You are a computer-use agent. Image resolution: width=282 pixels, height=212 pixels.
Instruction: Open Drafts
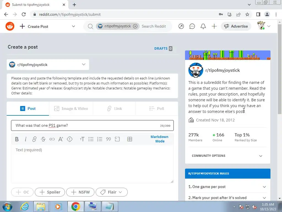(x=163, y=49)
